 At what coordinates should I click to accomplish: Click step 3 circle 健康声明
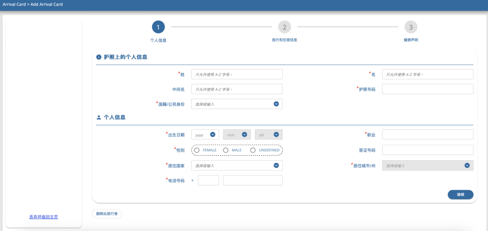[x=411, y=27]
